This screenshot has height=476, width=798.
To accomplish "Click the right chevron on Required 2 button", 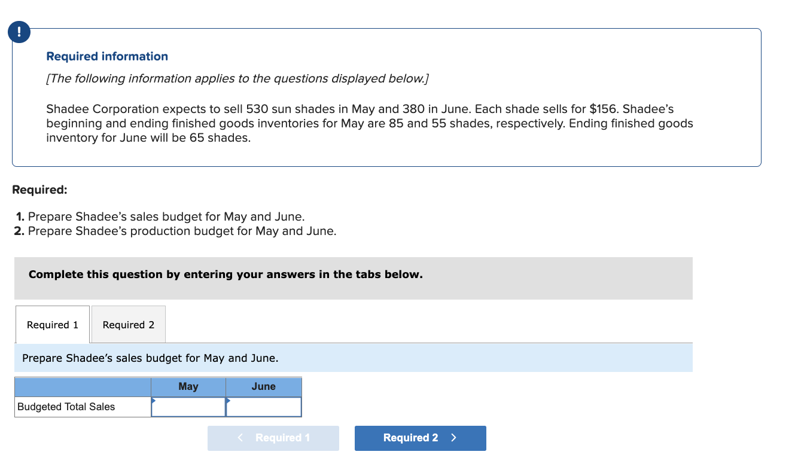I will point(453,438).
